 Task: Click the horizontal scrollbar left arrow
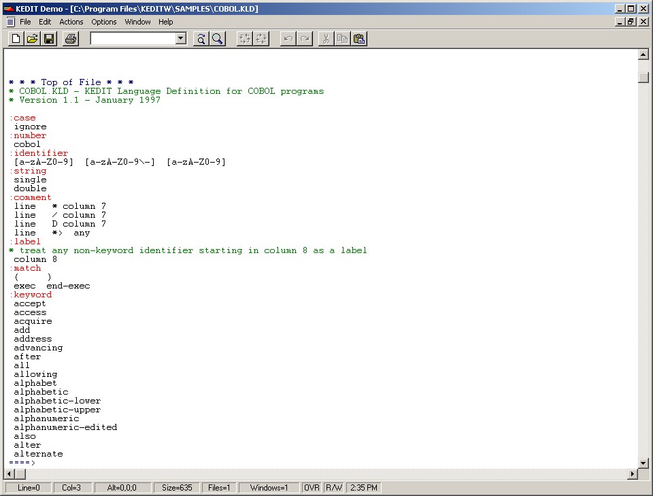pos(9,474)
